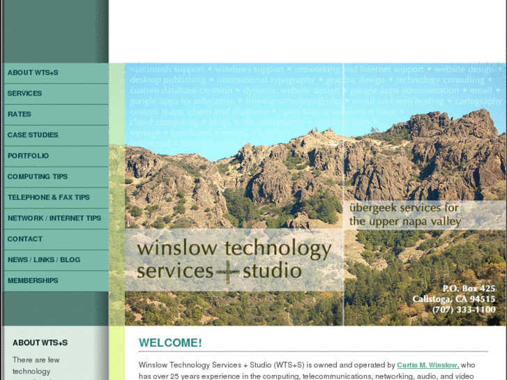The width and height of the screenshot is (507, 380).
Task: Click the P.O. Box 425 address line
Action: [469, 289]
